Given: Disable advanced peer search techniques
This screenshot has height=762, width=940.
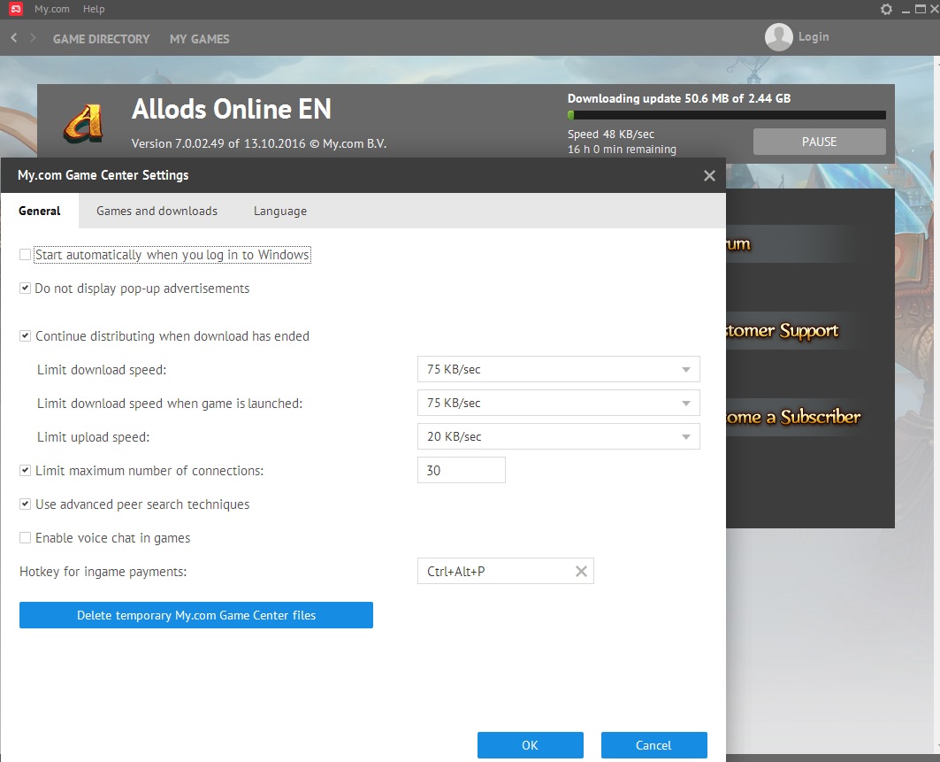Looking at the screenshot, I should [25, 504].
